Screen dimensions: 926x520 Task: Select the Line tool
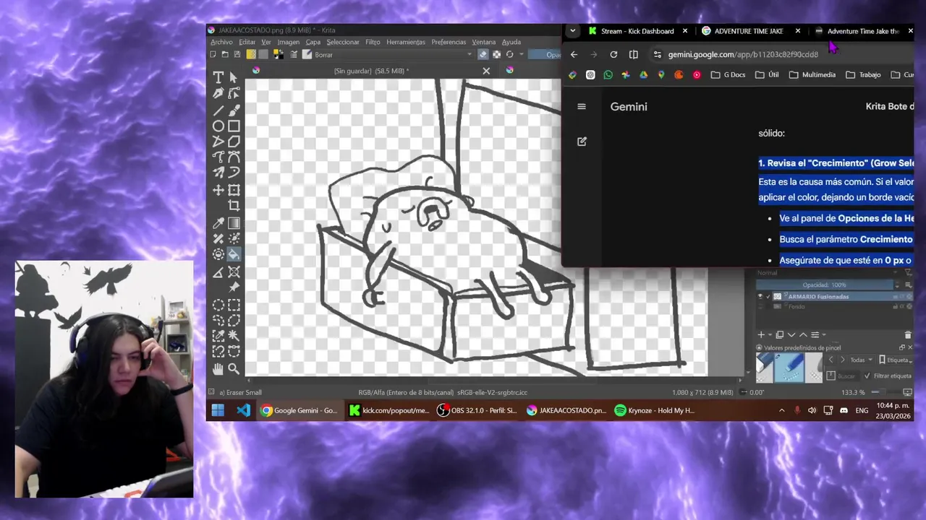coord(218,110)
